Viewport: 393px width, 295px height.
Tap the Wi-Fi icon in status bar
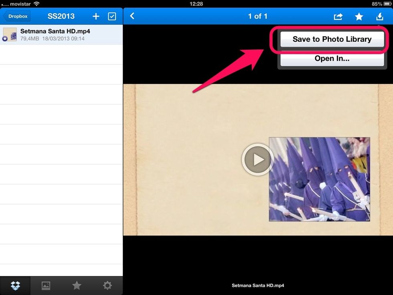tap(36, 4)
